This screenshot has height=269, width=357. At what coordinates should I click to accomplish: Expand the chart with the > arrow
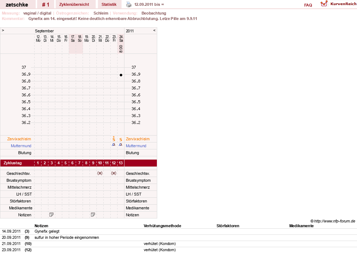pyautogui.click(x=3, y=30)
